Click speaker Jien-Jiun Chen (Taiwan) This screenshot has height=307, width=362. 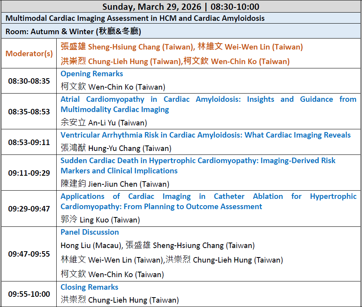point(115,184)
